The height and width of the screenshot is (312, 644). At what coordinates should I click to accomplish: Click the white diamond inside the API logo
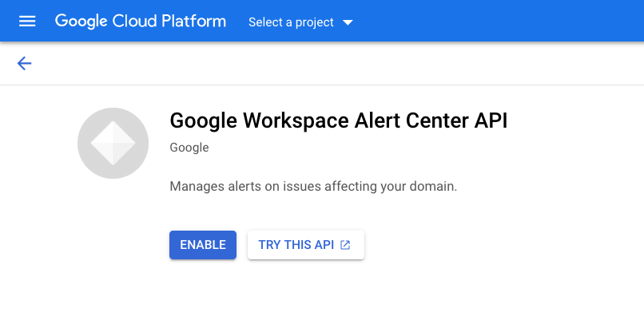pos(113,143)
